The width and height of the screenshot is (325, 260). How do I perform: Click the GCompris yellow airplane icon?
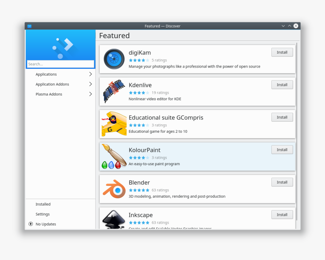[114, 124]
